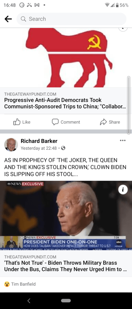Tap the magnifier icon in search bar
The image size is (132, 309).
click(x=23, y=19)
